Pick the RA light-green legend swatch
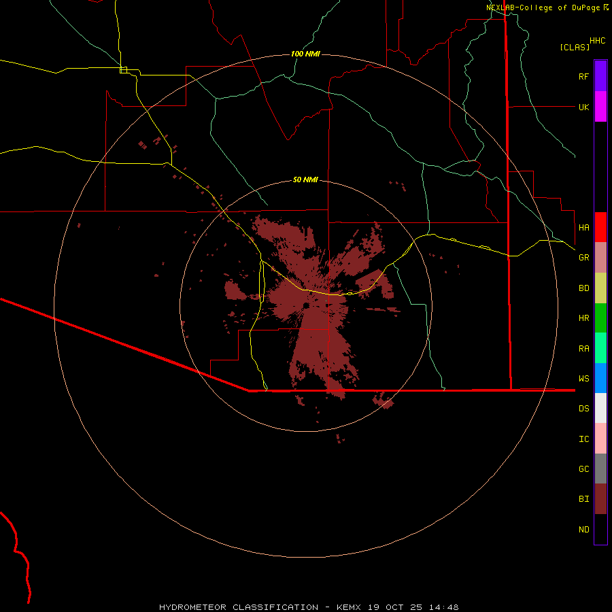612x612 pixels. (600, 348)
